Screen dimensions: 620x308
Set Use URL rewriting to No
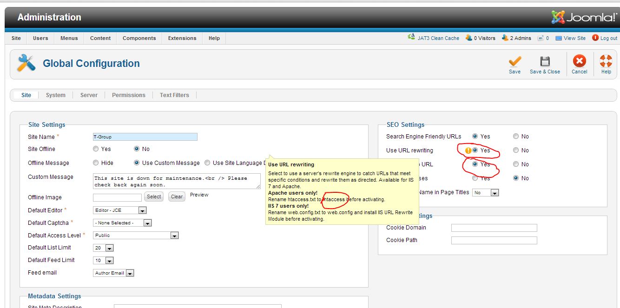pyautogui.click(x=516, y=151)
